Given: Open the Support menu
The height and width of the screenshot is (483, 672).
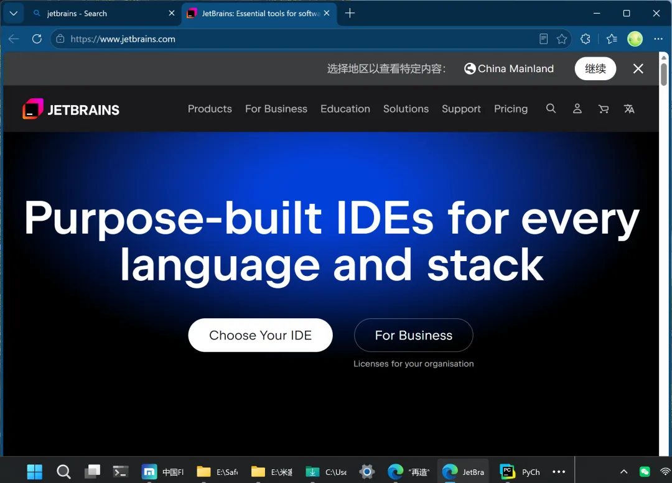Looking at the screenshot, I should 461,109.
